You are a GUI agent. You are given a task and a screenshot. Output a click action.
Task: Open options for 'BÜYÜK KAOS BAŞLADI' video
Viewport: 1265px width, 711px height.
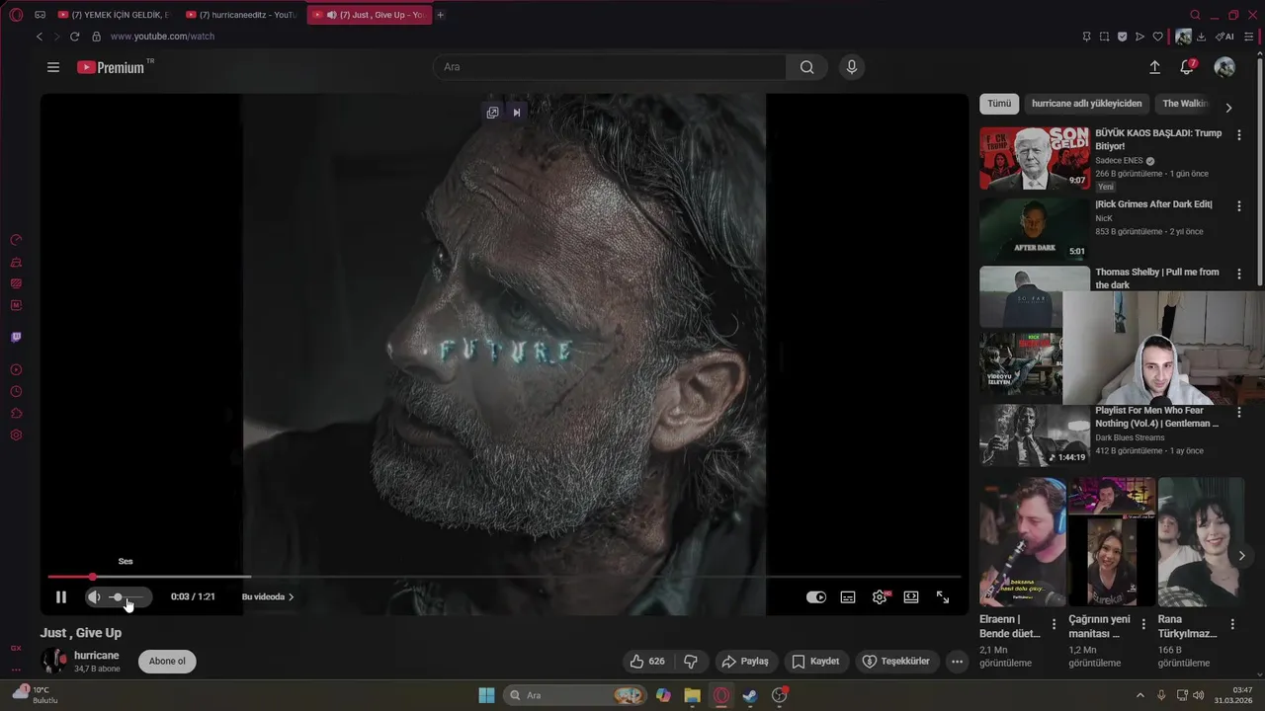(1239, 134)
